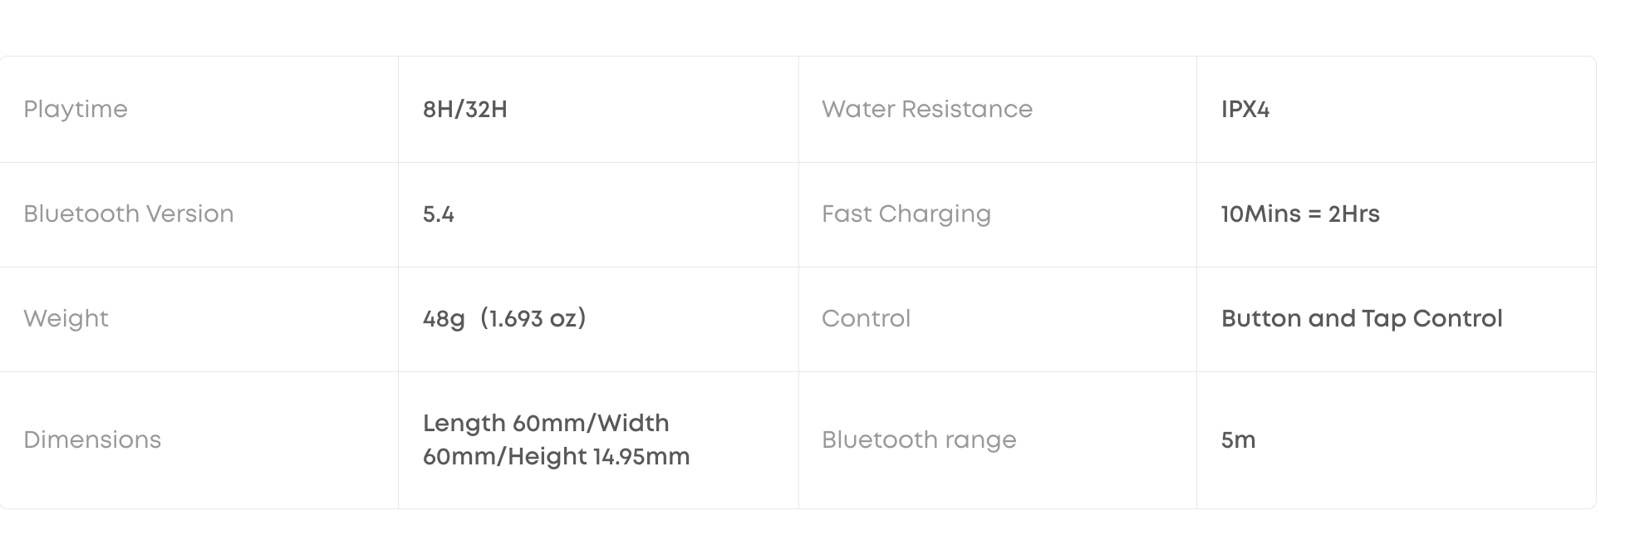Viewport: 1640px width, 550px height.
Task: Click the Bluetooth range label
Action: tap(918, 440)
